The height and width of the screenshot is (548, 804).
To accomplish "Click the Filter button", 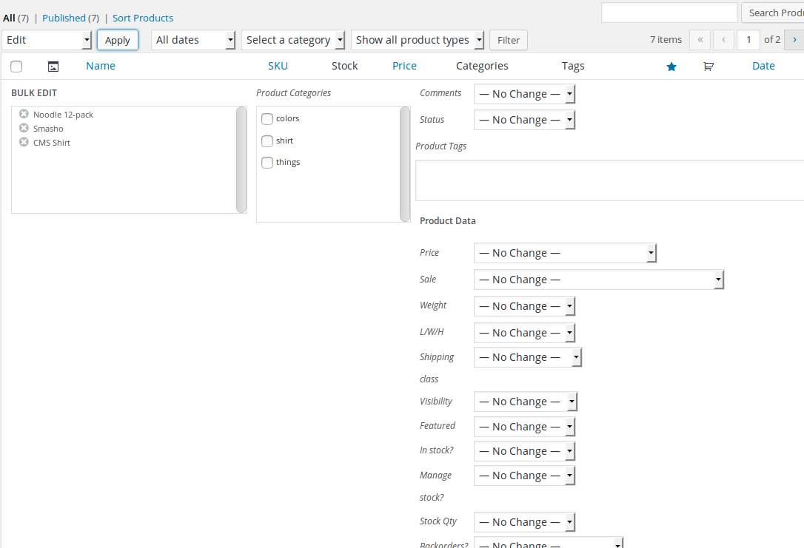I will (509, 40).
